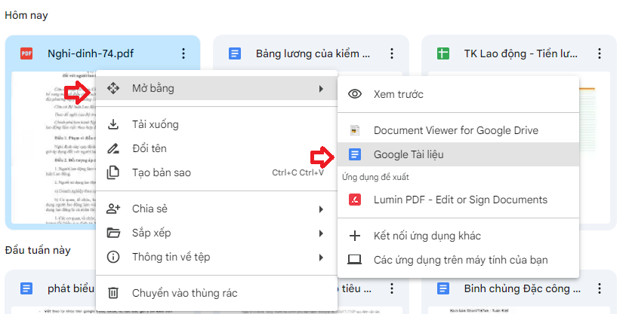Screen dimensions: 629x314
Task: Choose Đổi tên to rename file
Action: point(150,148)
